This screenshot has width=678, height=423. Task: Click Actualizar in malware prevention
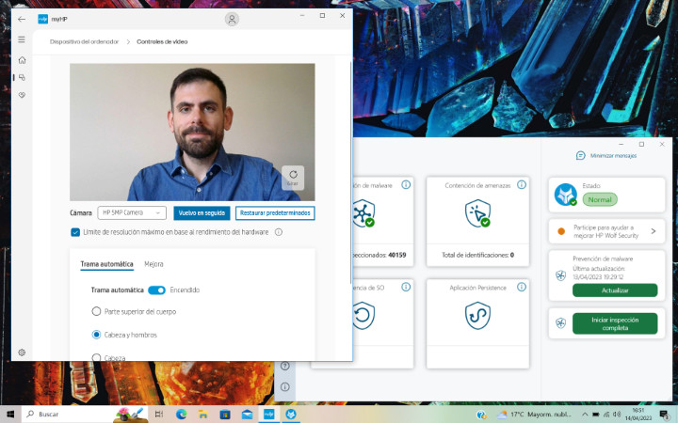[x=615, y=290]
